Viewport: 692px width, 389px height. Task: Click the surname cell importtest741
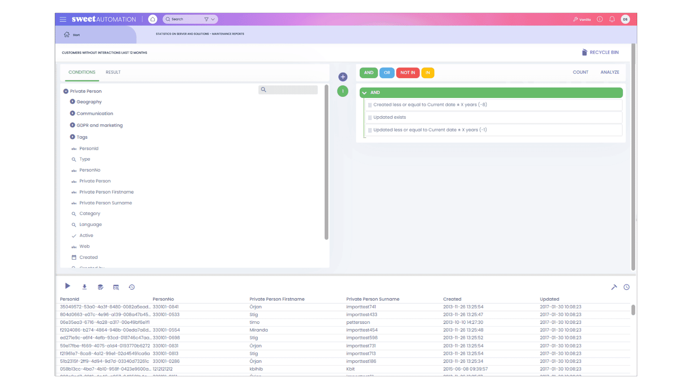[x=361, y=307]
